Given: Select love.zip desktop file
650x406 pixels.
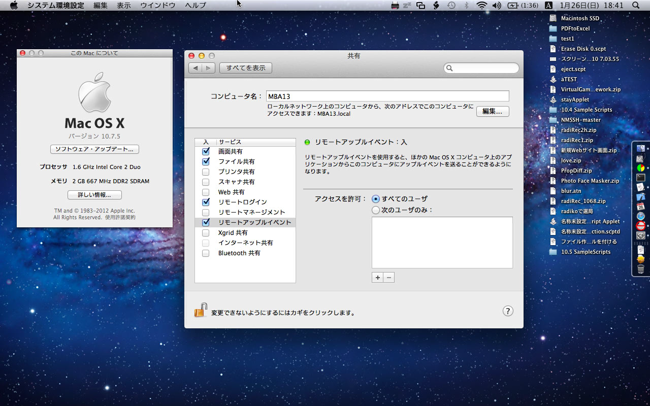Looking at the screenshot, I should 565,160.
